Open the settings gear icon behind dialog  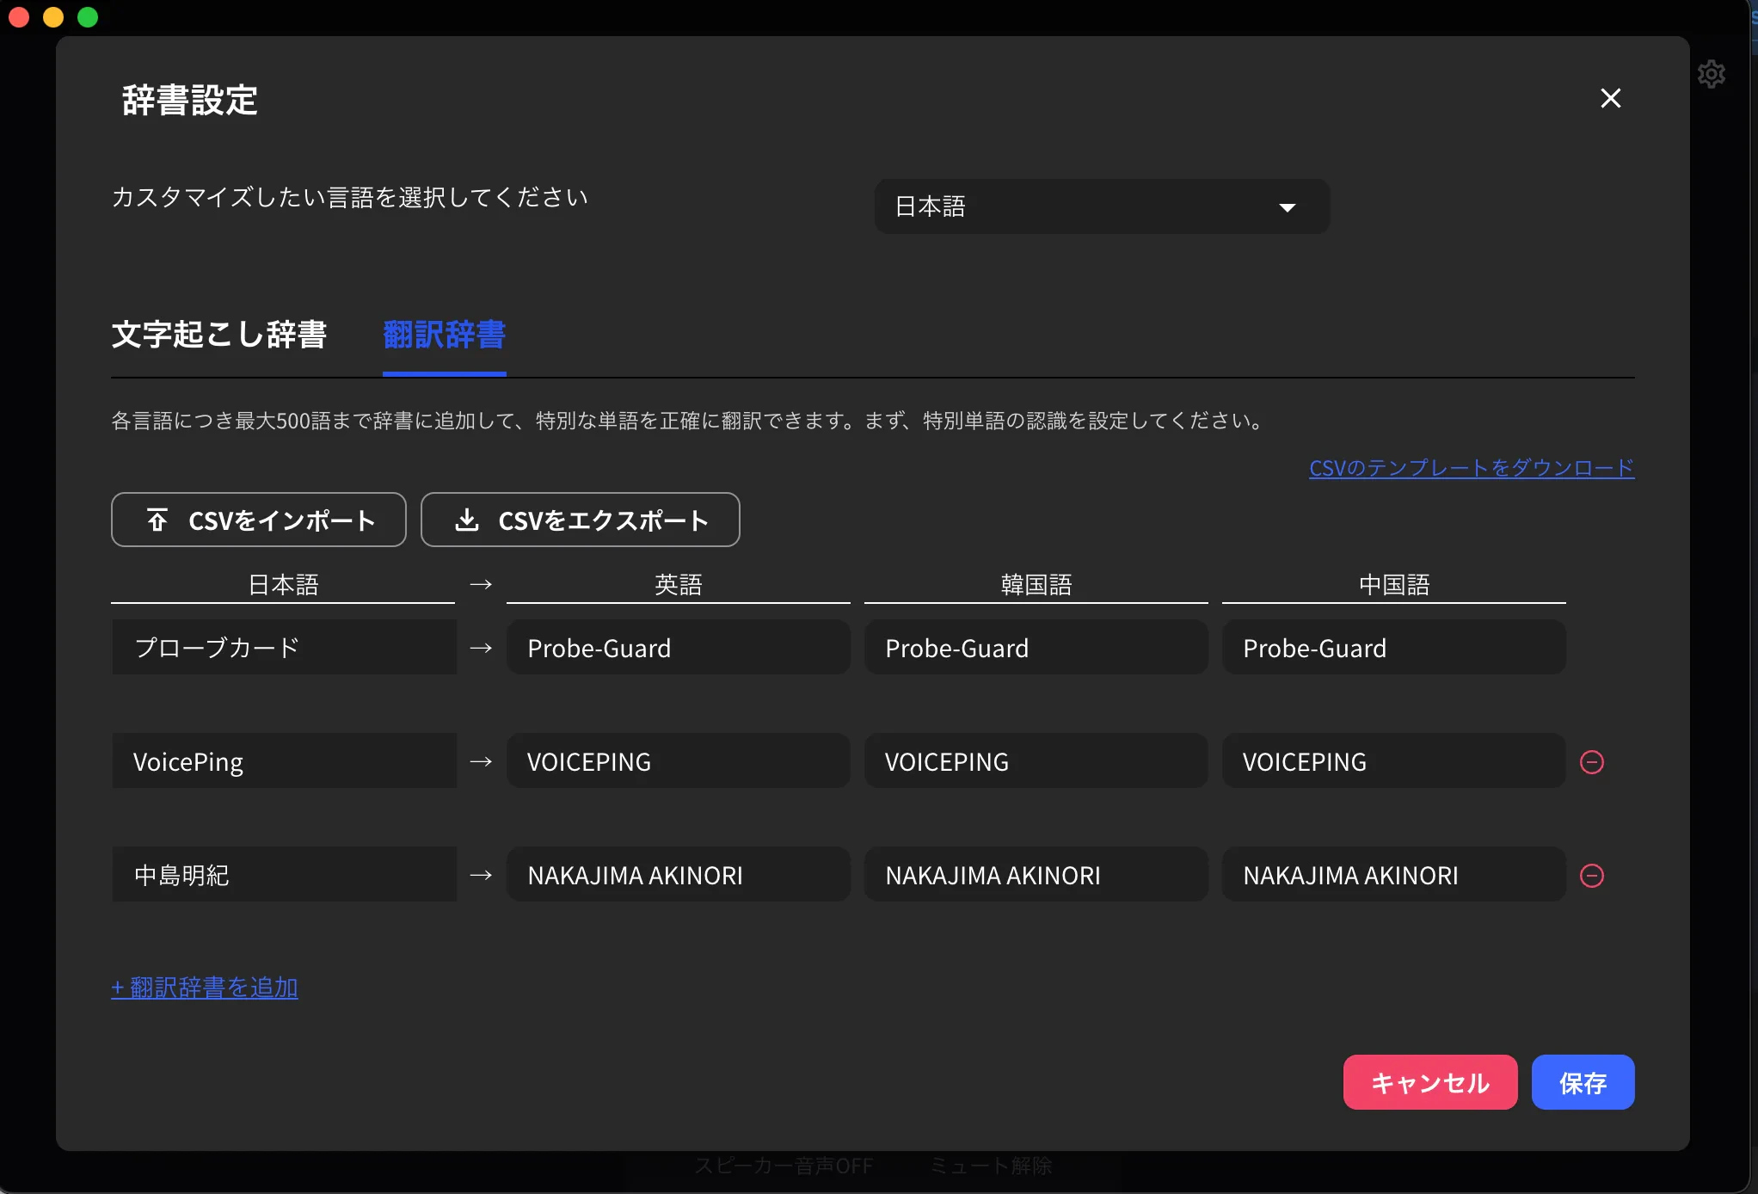pos(1711,74)
